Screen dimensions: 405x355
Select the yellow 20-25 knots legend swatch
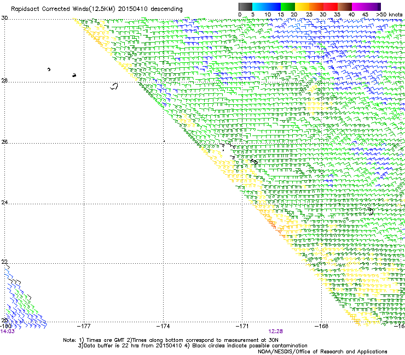(302, 7)
